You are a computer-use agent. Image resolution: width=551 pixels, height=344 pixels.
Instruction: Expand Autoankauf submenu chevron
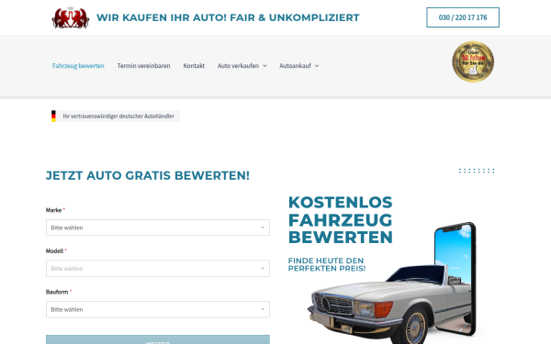pos(317,66)
